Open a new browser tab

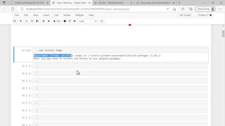[180, 3]
